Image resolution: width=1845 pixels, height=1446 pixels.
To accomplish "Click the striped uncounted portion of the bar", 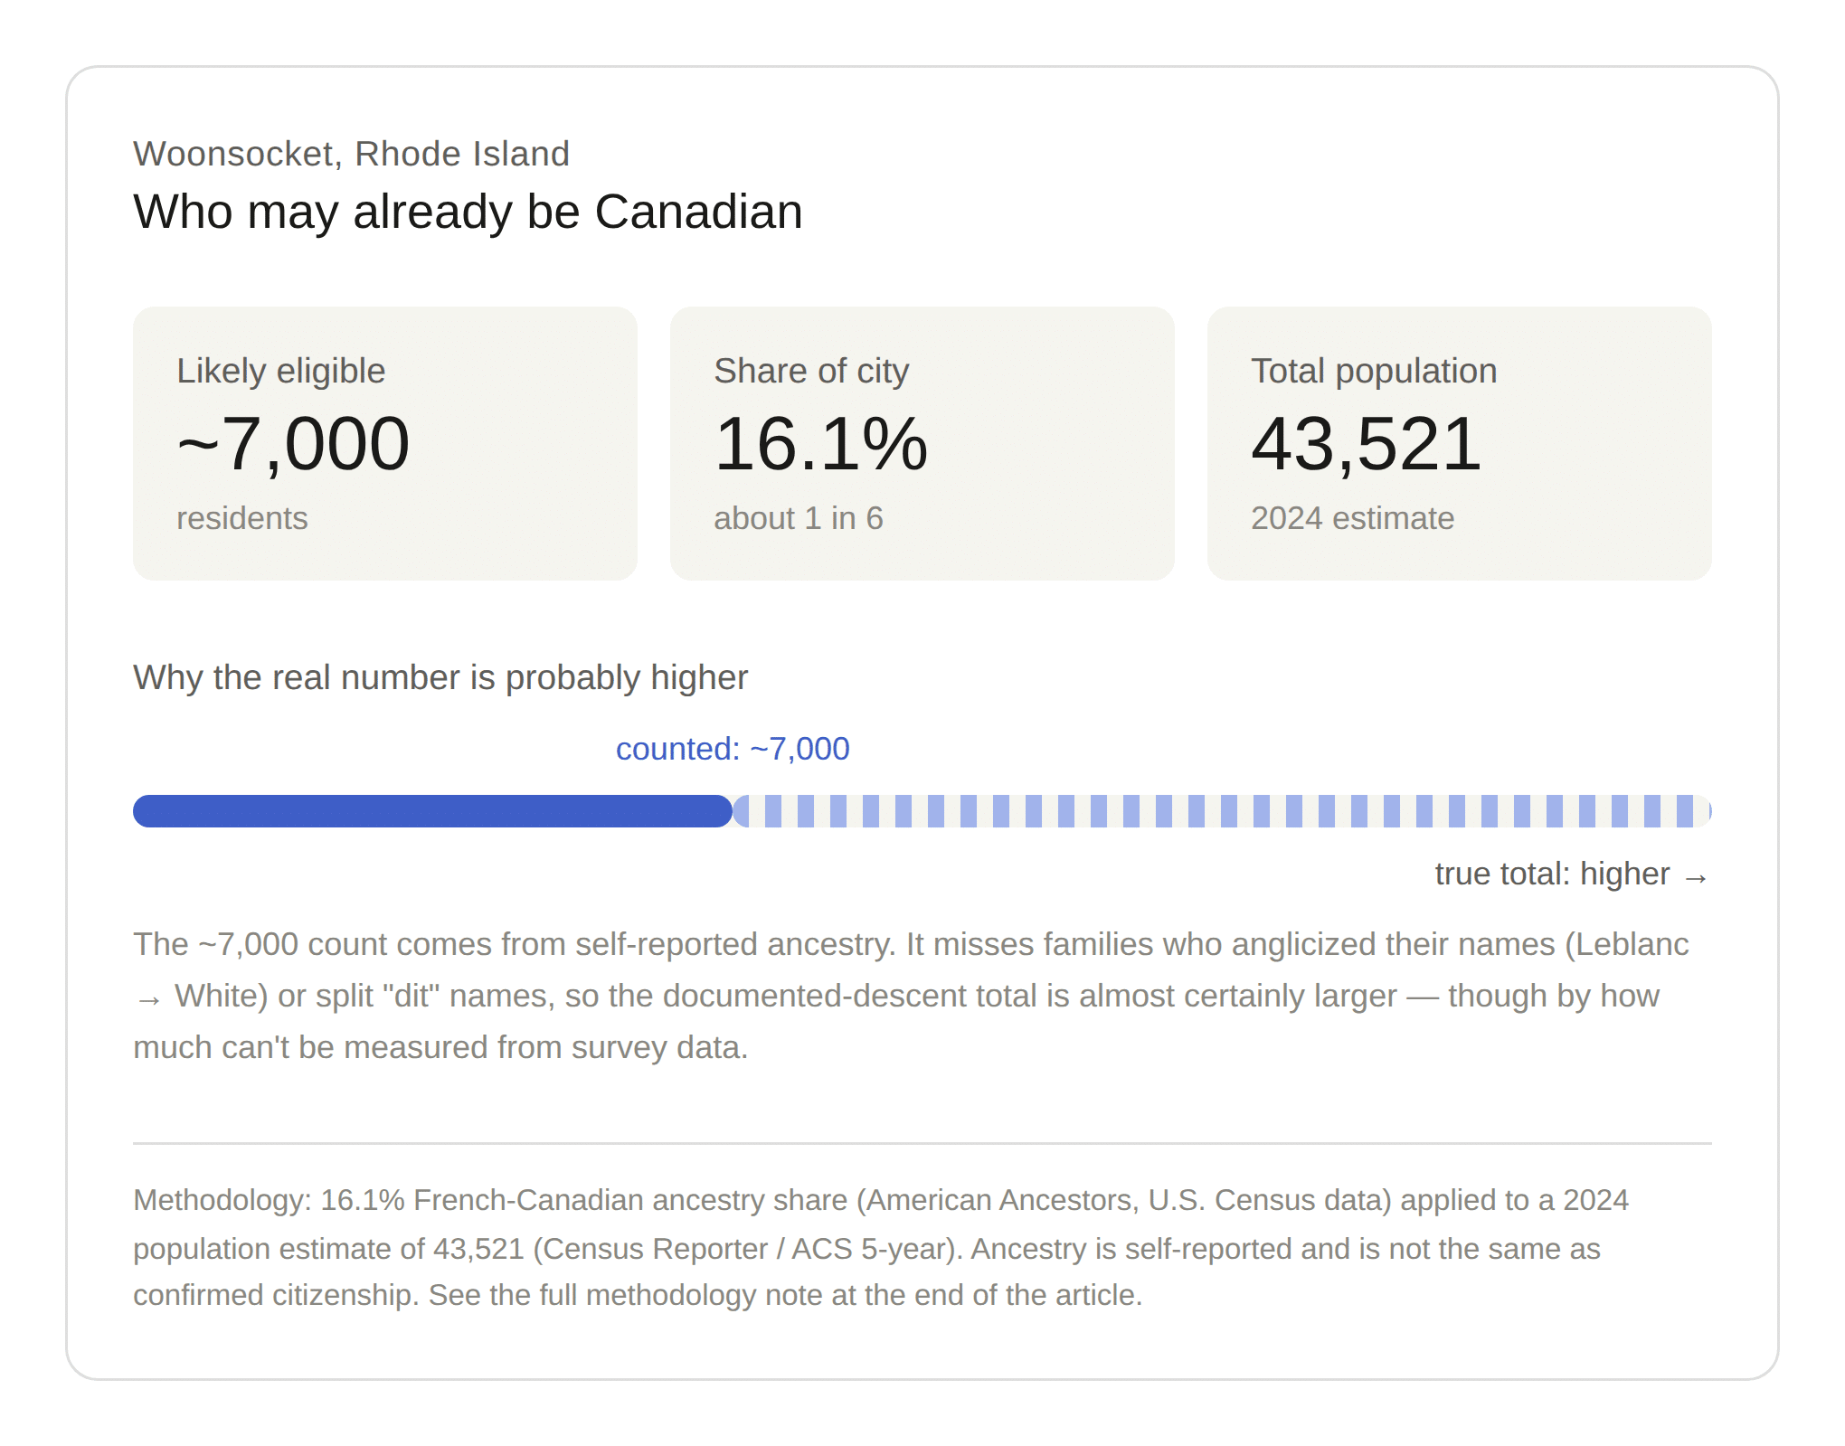I will [x=1222, y=811].
